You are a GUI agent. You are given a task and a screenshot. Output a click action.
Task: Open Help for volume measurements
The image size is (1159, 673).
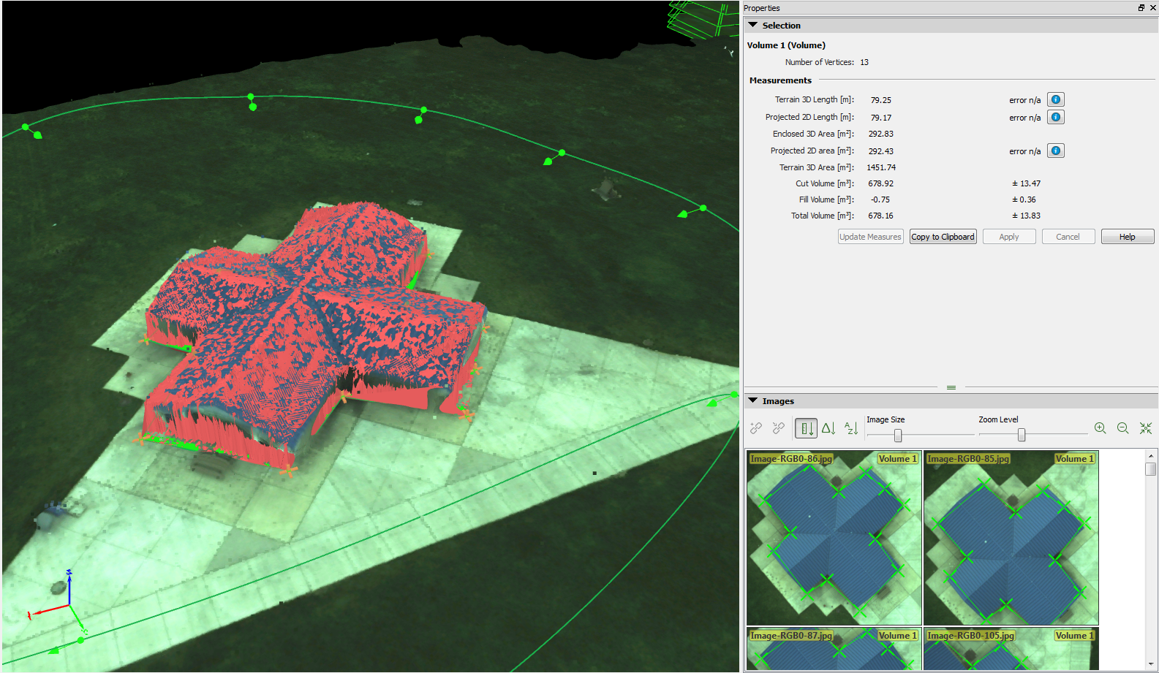pos(1128,237)
